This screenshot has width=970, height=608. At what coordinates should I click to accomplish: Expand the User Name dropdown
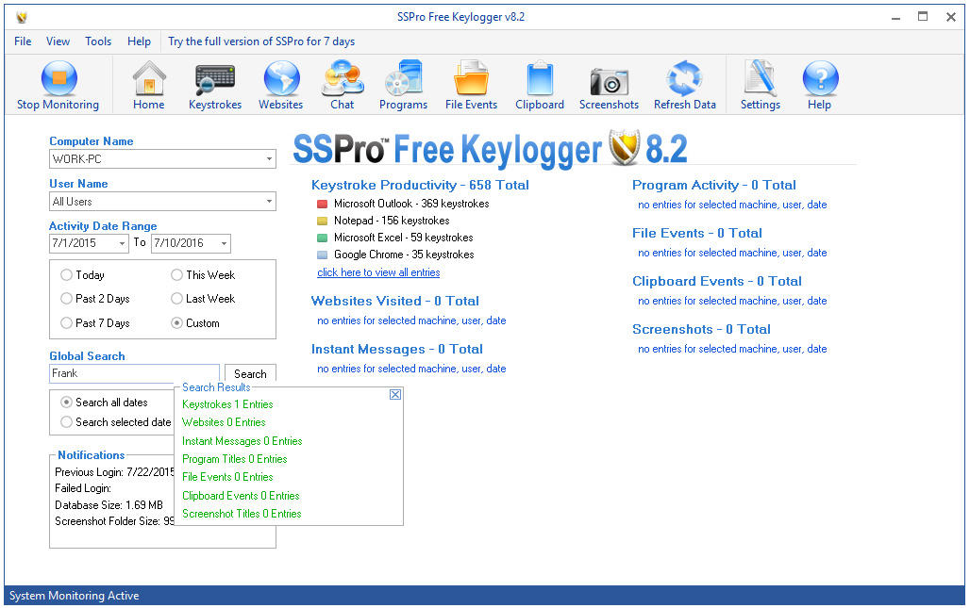pos(269,202)
